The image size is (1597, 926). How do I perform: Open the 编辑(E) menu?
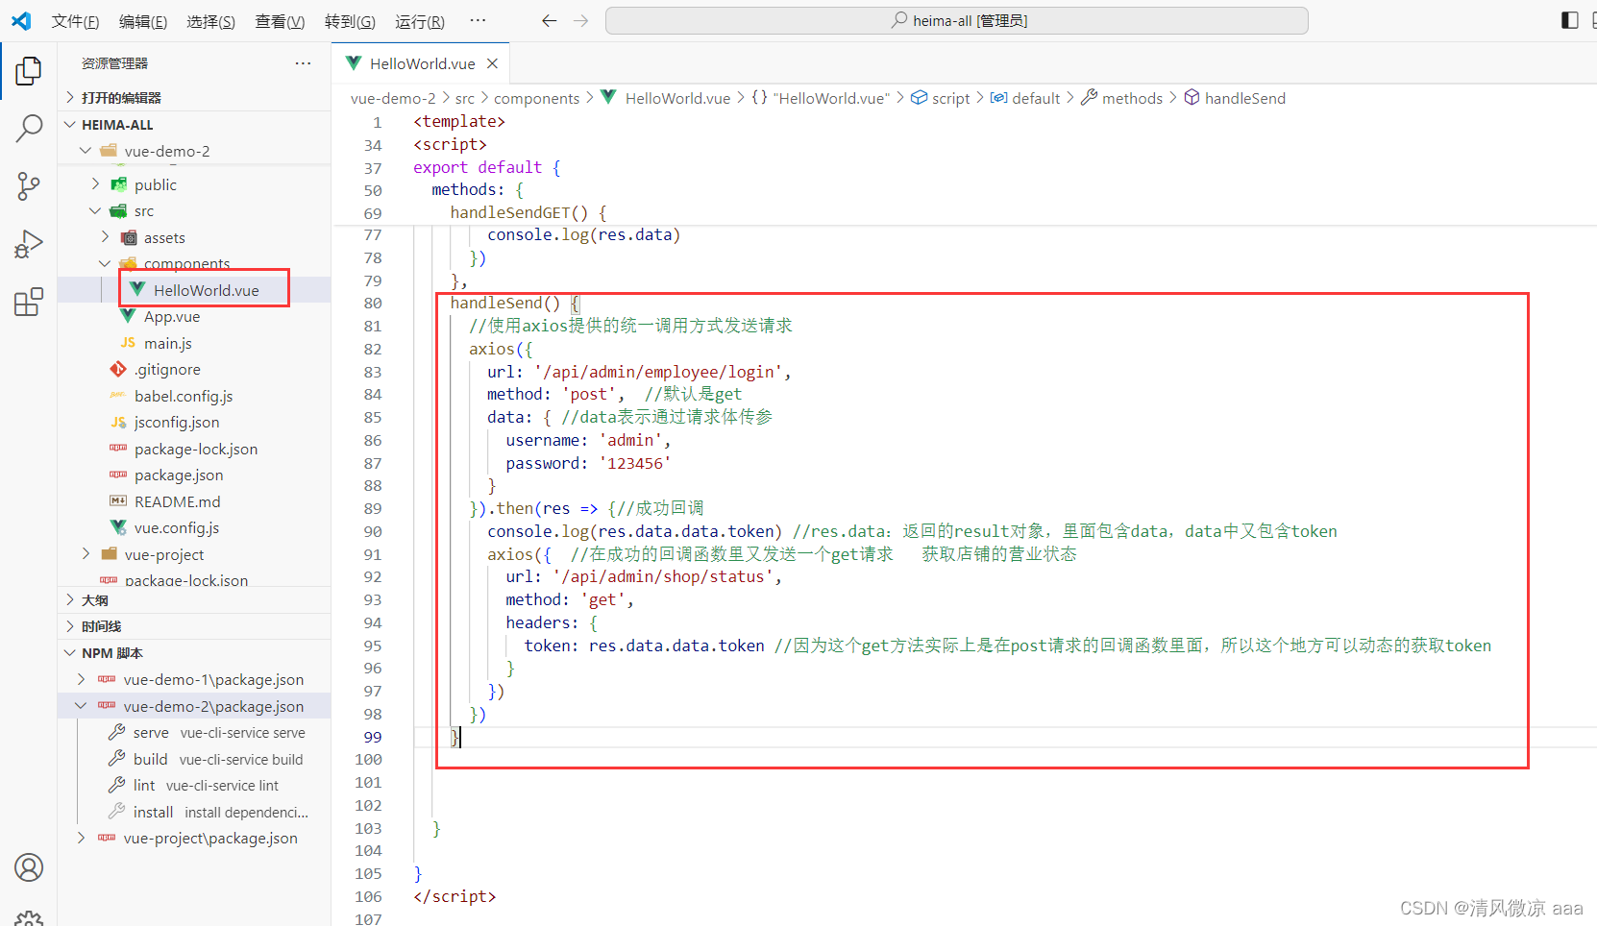click(x=143, y=21)
